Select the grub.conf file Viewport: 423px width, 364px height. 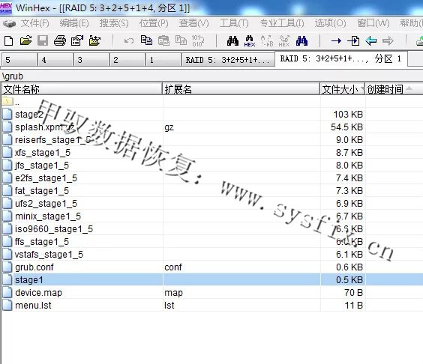[34, 267]
